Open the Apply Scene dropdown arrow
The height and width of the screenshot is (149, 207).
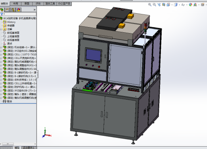[x=199, y=5]
